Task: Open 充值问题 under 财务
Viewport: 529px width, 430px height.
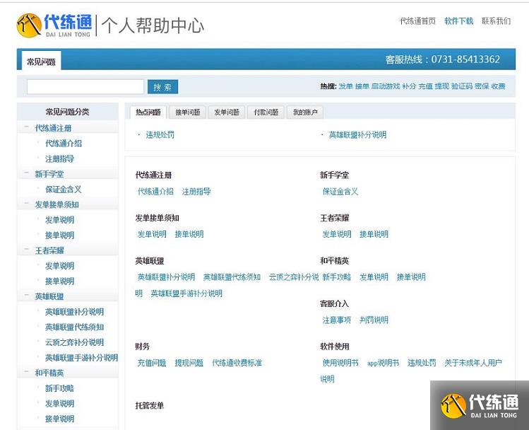Action: pos(152,363)
